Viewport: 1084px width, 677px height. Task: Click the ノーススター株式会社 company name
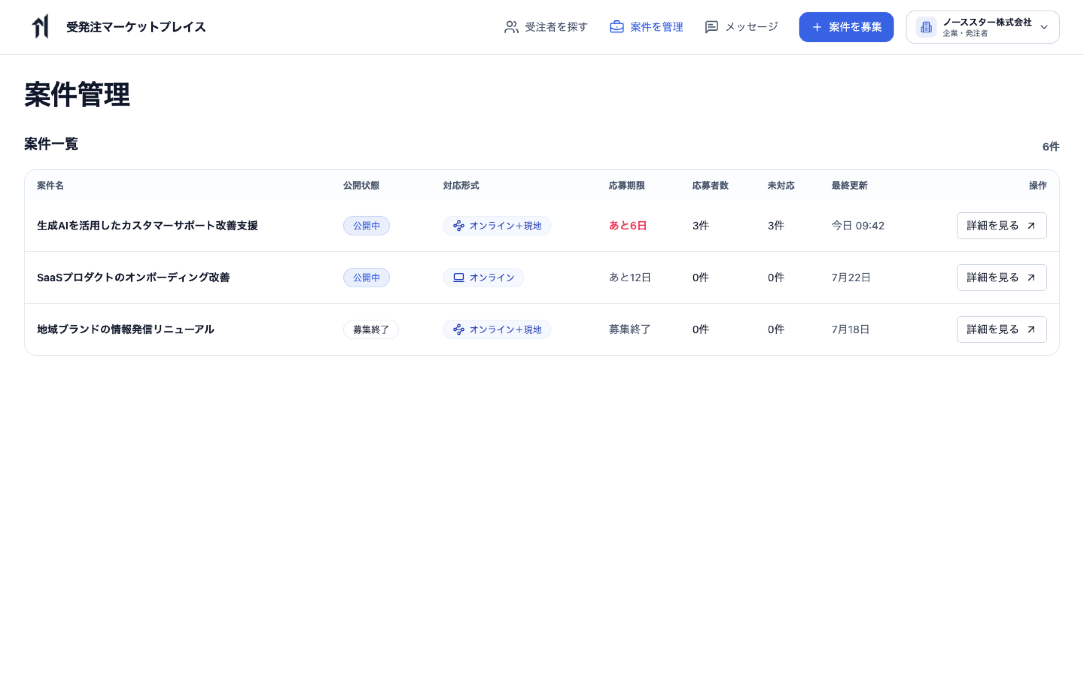[x=987, y=23]
